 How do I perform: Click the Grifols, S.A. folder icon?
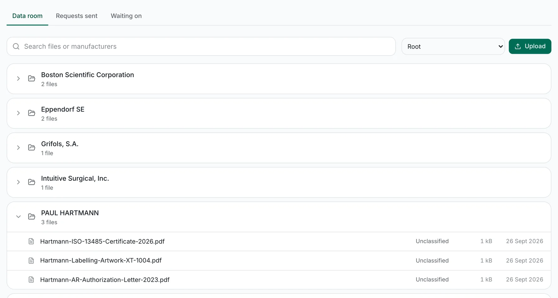(x=32, y=148)
